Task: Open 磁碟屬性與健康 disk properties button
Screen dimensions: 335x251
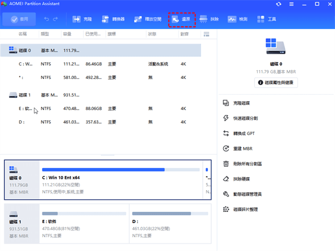Action: click(276, 82)
